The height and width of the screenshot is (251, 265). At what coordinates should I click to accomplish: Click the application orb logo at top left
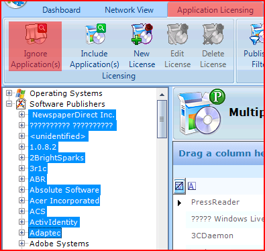(15, 4)
